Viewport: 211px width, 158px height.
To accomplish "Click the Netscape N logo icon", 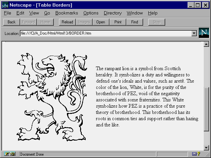I will pyautogui.click(x=204, y=33).
